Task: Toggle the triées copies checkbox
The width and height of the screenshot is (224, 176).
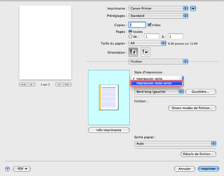Action: pyautogui.click(x=150, y=25)
